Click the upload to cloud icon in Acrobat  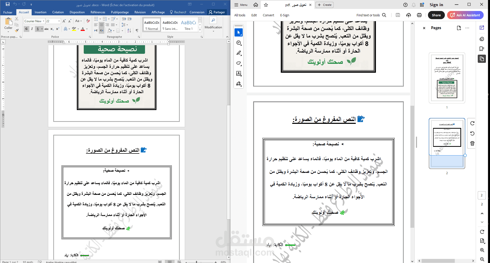[409, 15]
